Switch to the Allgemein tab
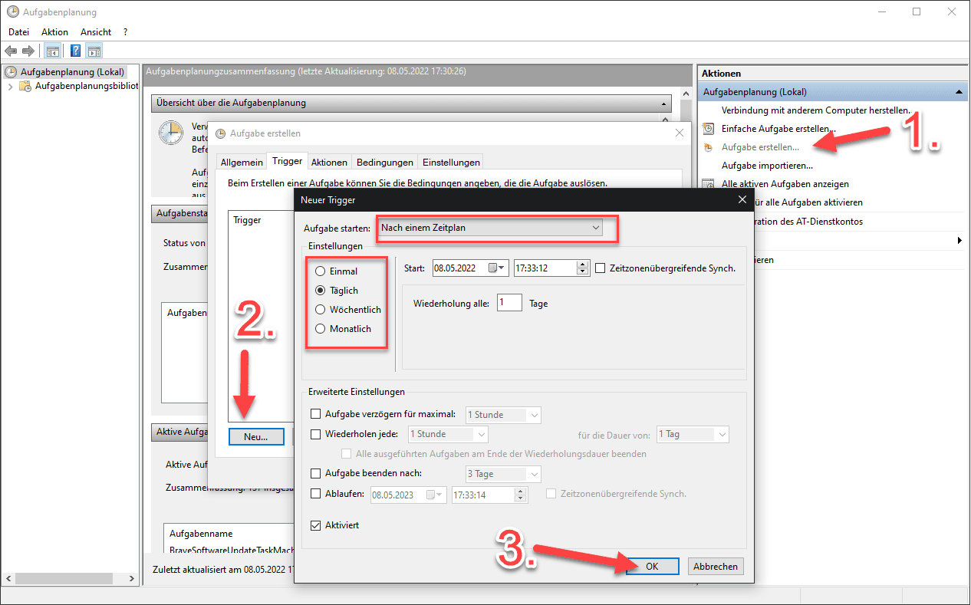This screenshot has height=605, width=971. pos(242,163)
